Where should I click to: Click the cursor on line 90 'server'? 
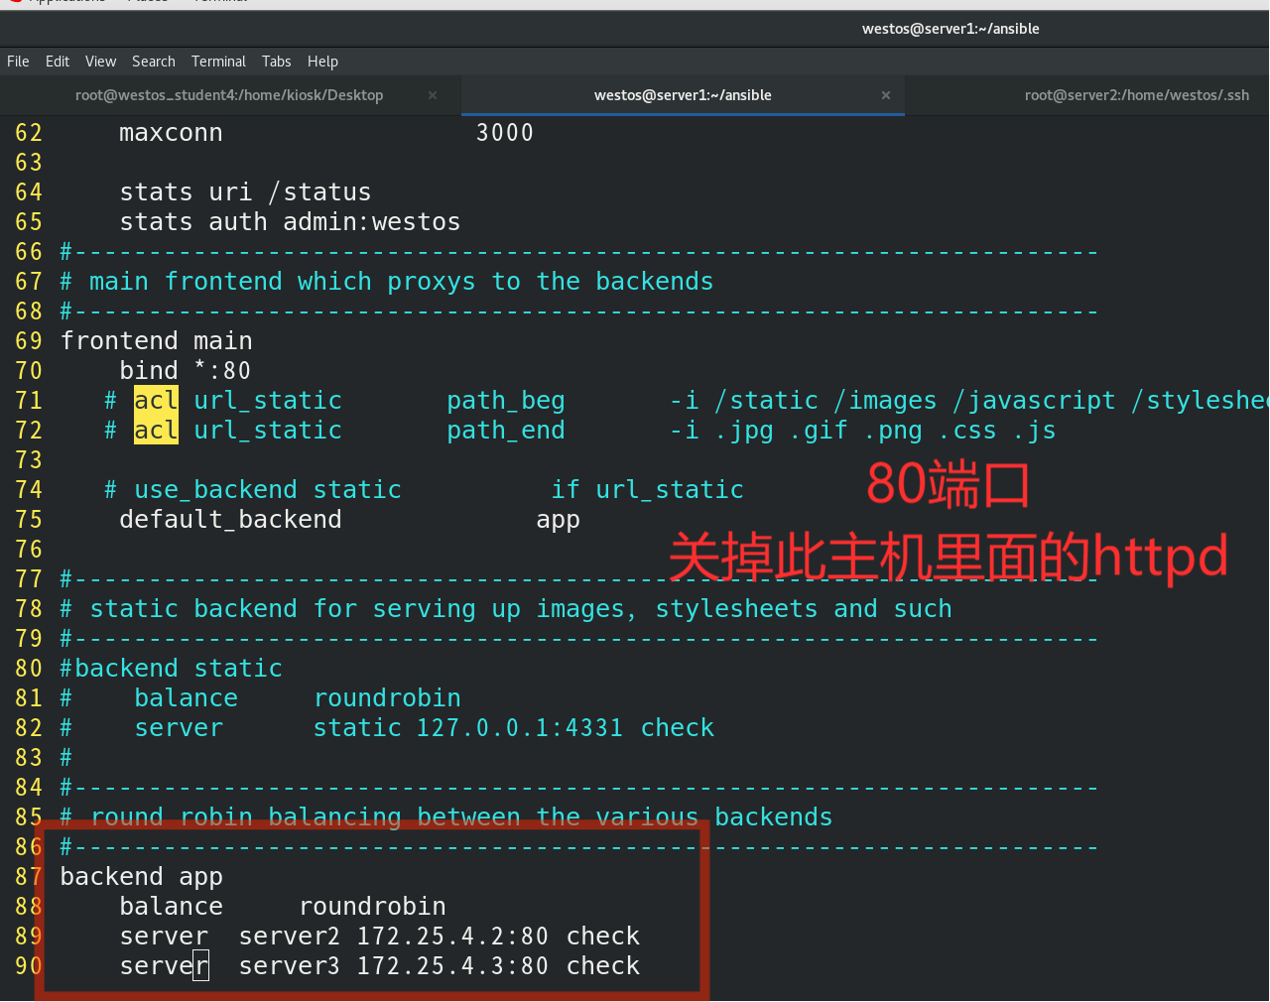(201, 966)
